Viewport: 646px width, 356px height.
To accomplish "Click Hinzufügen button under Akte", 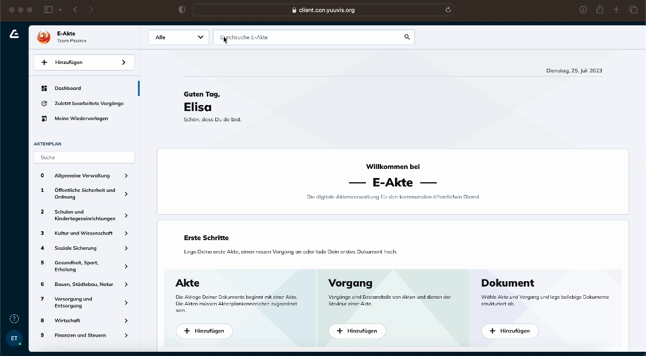I will tap(204, 331).
